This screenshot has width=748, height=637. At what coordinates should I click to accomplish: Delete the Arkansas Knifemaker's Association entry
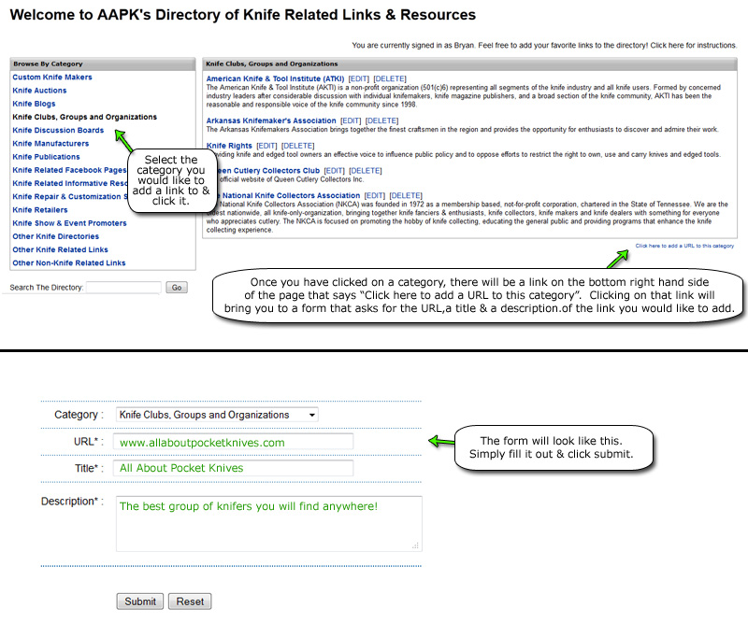point(381,121)
